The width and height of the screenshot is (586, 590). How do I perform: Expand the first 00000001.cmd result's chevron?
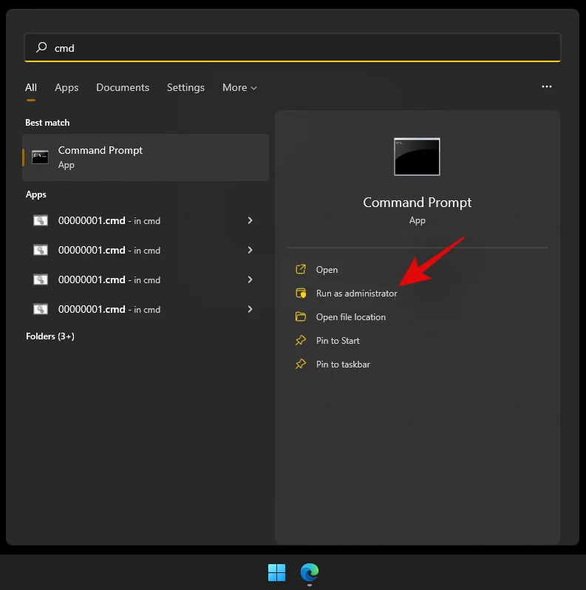tap(250, 220)
